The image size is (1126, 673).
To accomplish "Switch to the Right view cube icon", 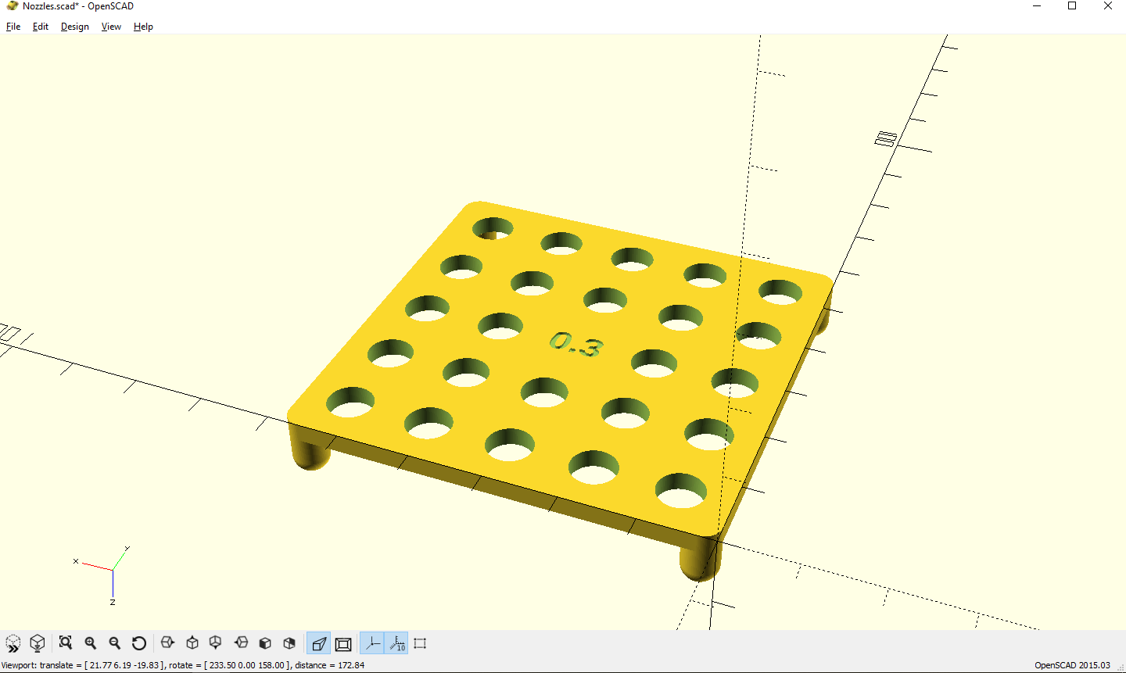I will pos(167,643).
